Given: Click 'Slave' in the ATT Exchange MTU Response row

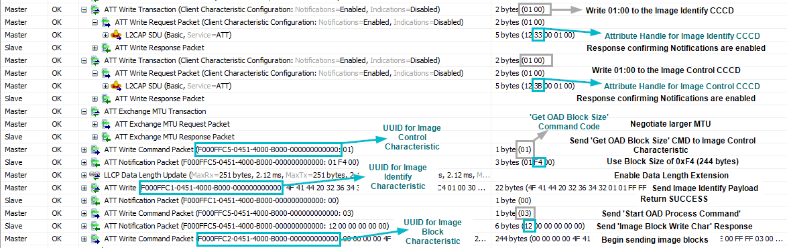Looking at the screenshot, I should (x=13, y=137).
